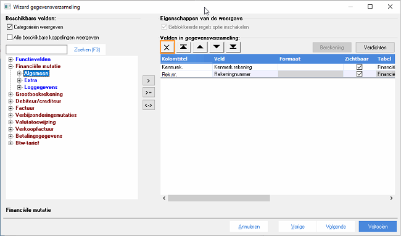Viewport: 401px width, 236px height.
Task: Click the Formaat column header
Action: [x=311, y=59]
